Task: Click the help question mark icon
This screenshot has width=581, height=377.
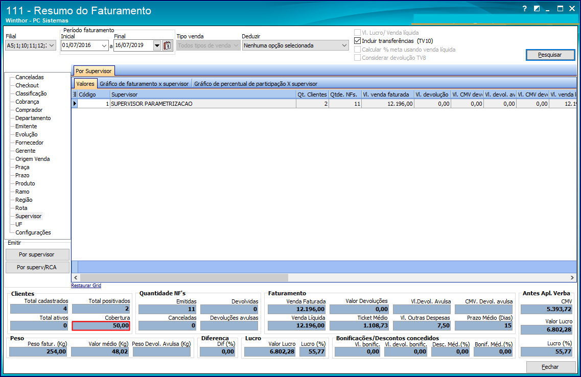Action: coord(524,9)
